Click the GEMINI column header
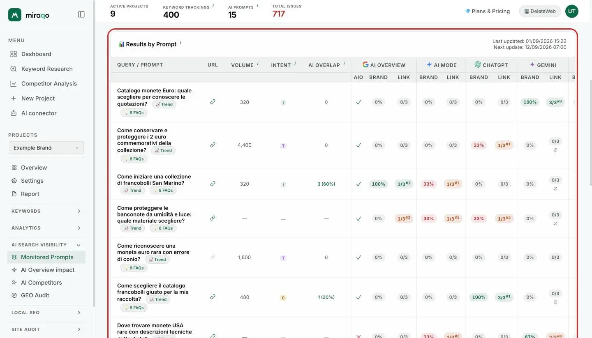Viewport: 592px width, 338px height. pyautogui.click(x=543, y=65)
